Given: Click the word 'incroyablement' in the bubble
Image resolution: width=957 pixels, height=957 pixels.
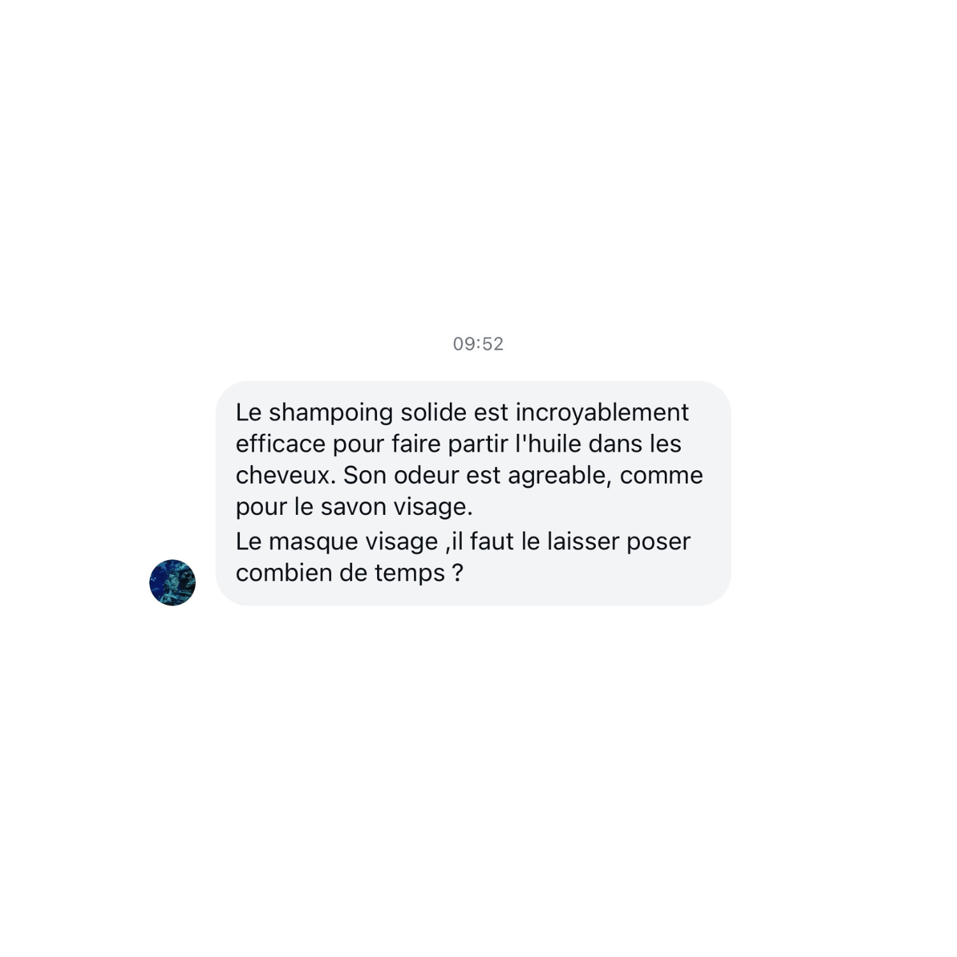Looking at the screenshot, I should (x=602, y=413).
